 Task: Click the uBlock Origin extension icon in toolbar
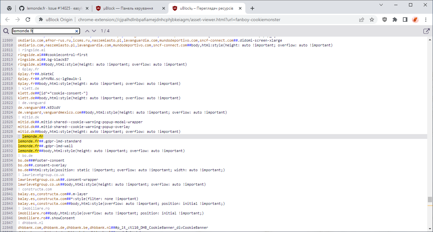pos(384,20)
